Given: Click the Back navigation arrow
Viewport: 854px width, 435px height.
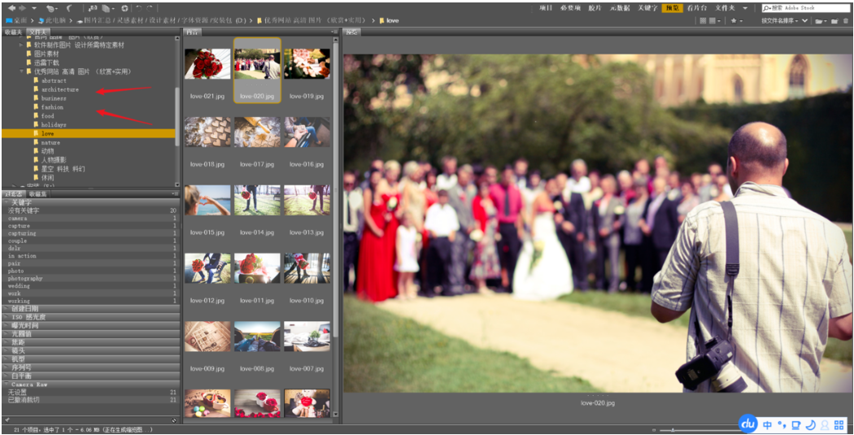Looking at the screenshot, I should tap(12, 8).
